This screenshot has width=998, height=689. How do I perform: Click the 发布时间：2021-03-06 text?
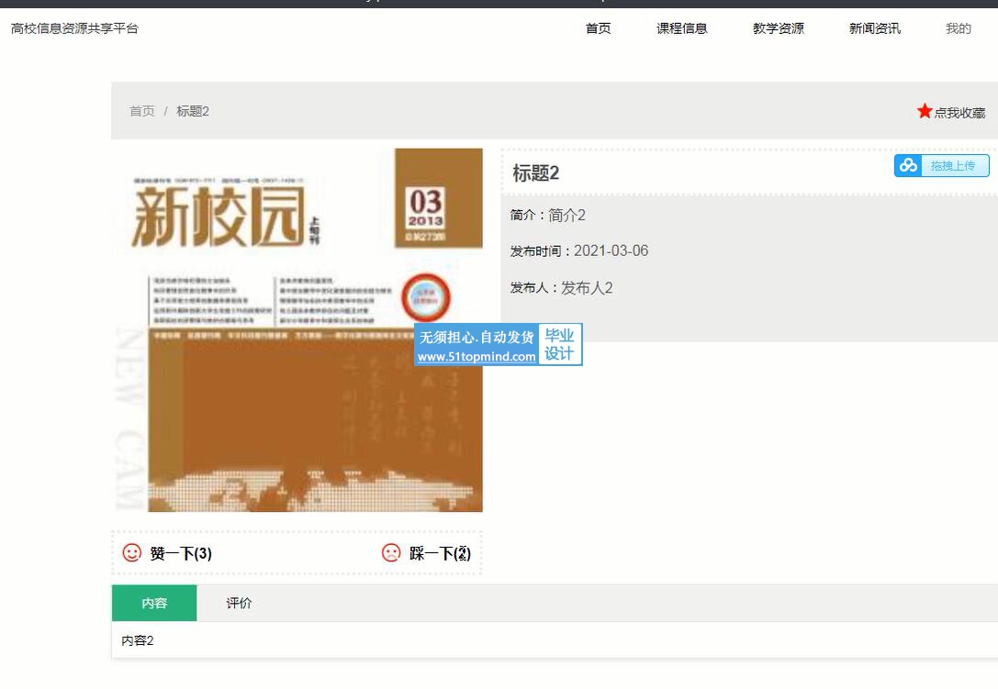578,250
